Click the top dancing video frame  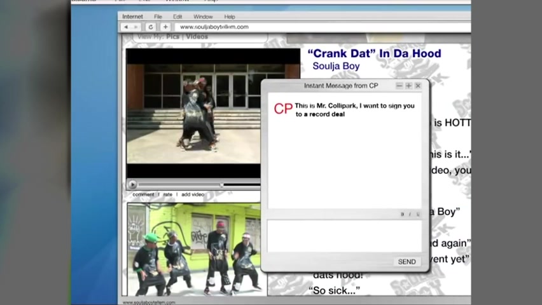pos(193,114)
